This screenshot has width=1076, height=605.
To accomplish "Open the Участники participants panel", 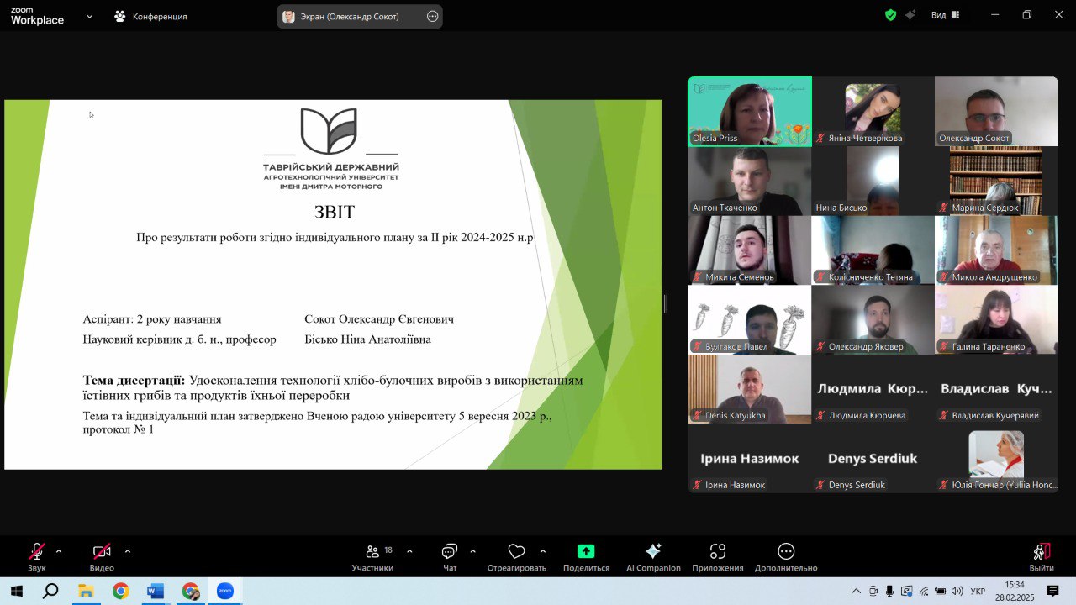I will pyautogui.click(x=372, y=557).
